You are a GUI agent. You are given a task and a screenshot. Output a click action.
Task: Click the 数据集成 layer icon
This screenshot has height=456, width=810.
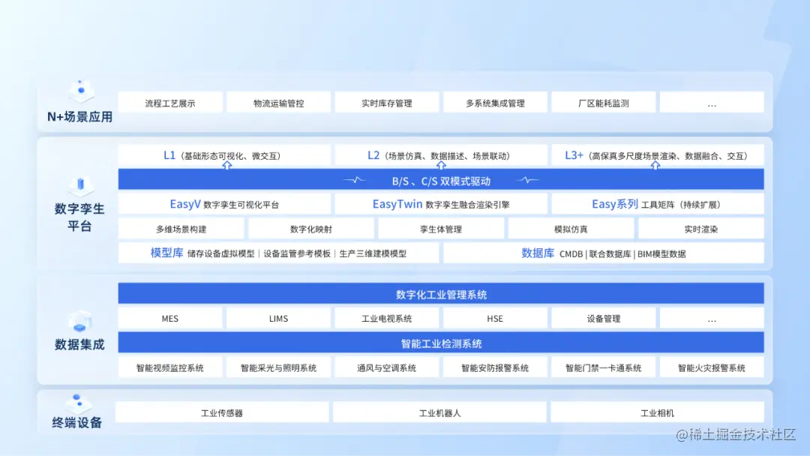point(79,322)
